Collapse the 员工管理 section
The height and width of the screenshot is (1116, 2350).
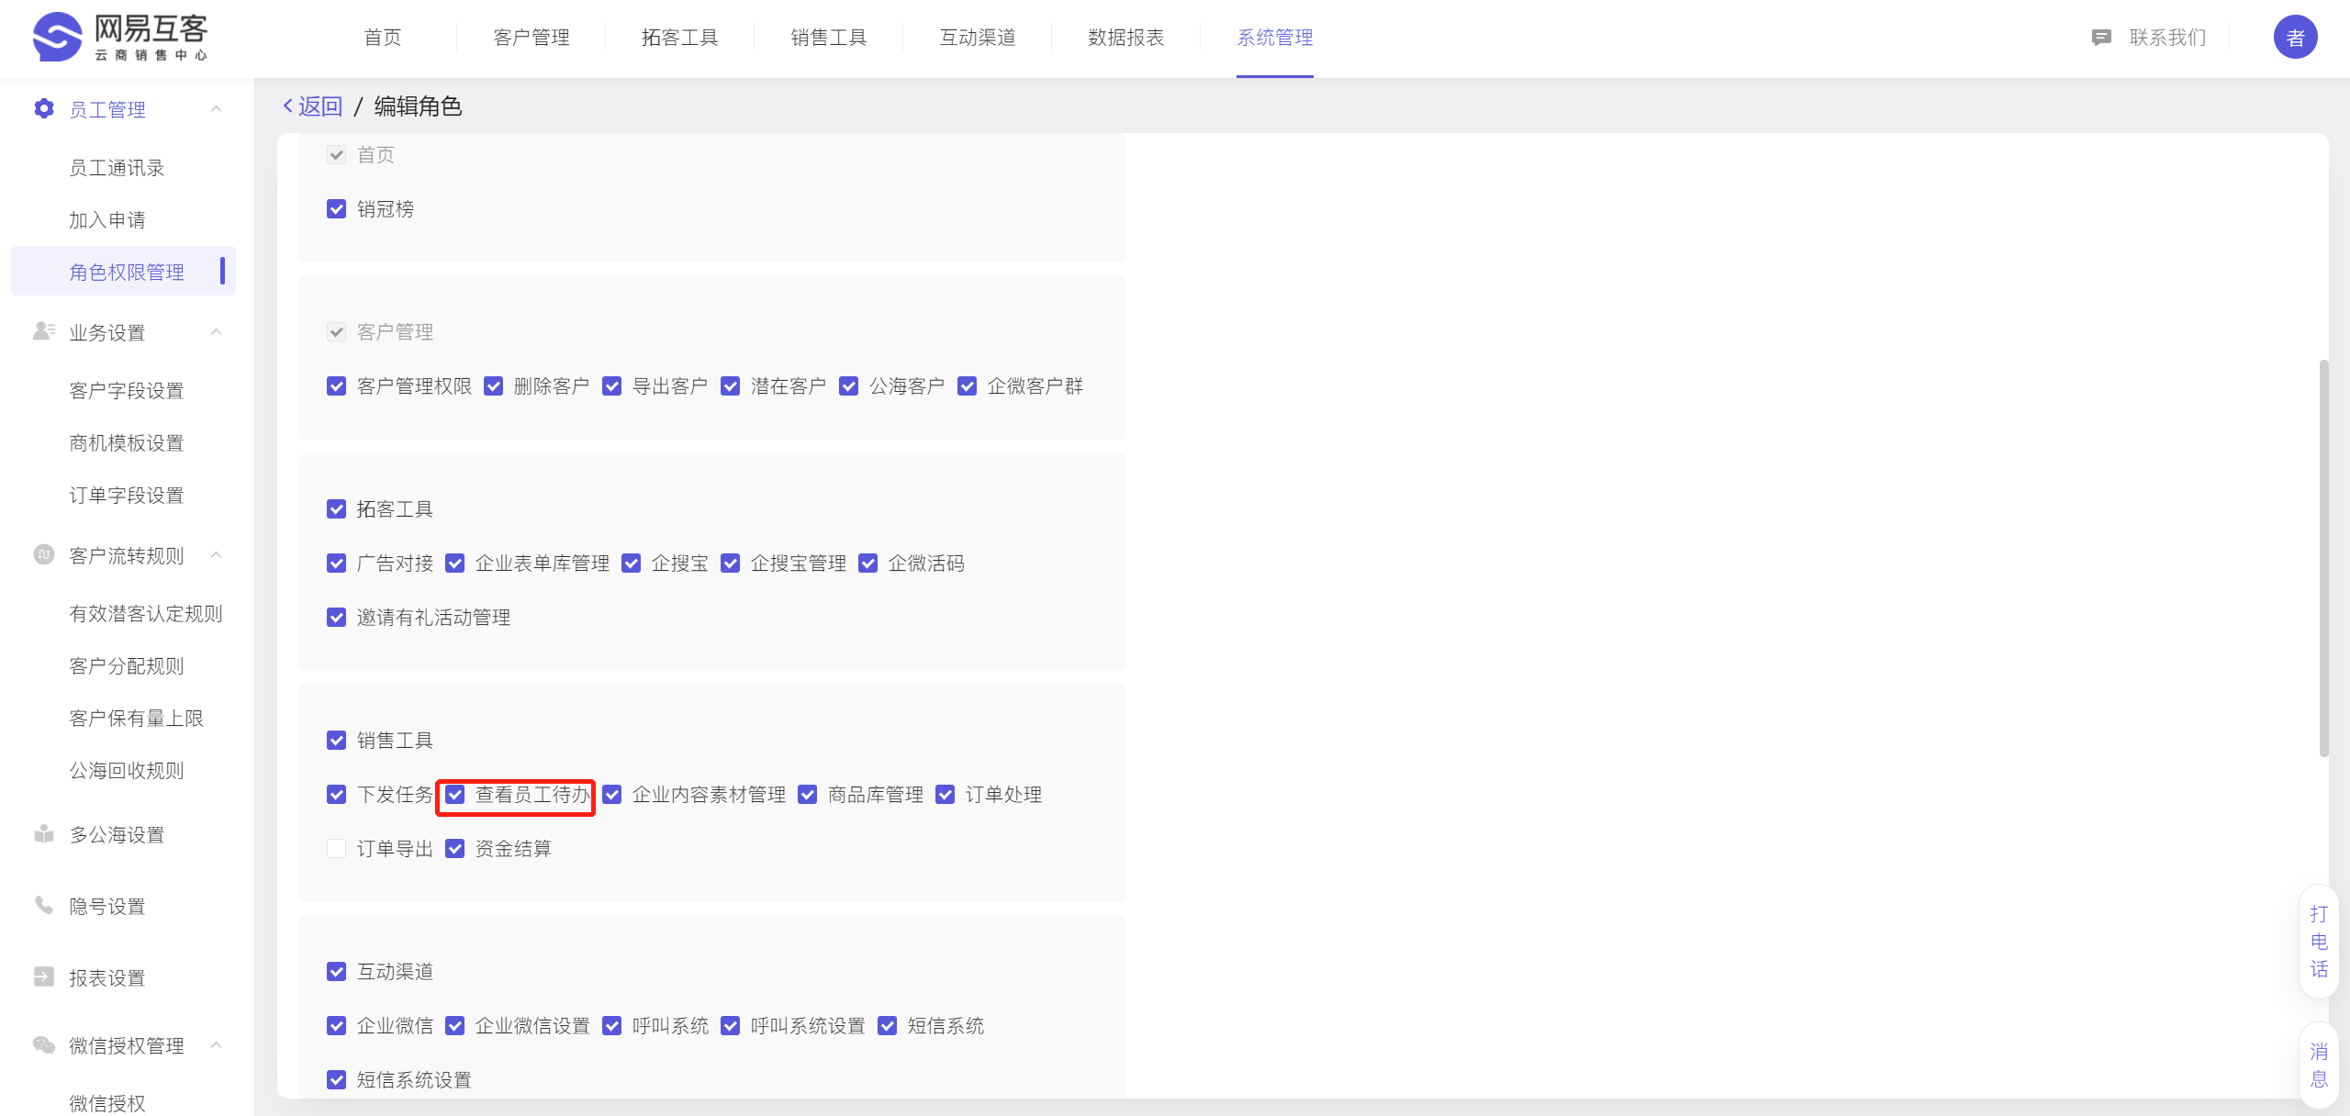tap(216, 109)
